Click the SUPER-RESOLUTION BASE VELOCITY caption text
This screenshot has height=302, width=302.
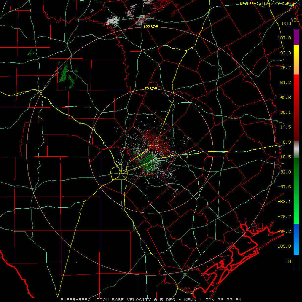click(x=106, y=300)
